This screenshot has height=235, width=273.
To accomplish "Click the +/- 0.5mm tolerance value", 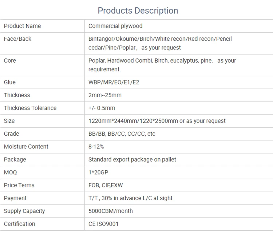I will [102, 108].
